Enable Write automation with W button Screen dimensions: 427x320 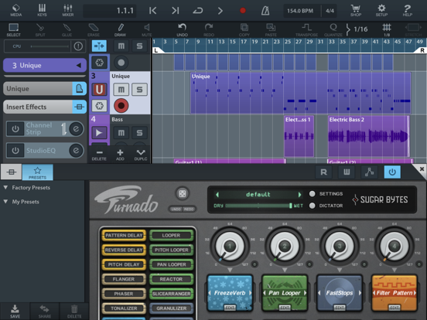click(347, 172)
